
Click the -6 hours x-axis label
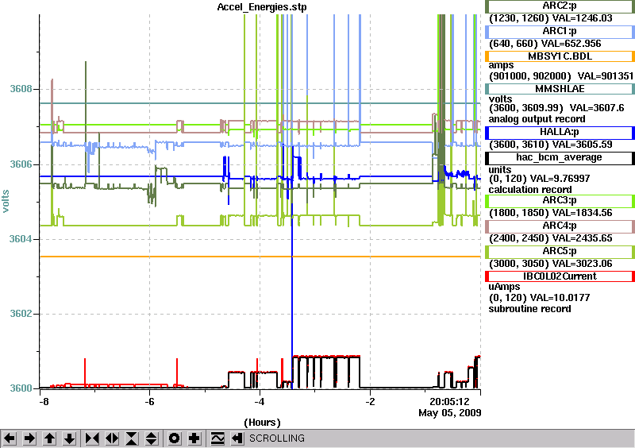pyautogui.click(x=150, y=401)
